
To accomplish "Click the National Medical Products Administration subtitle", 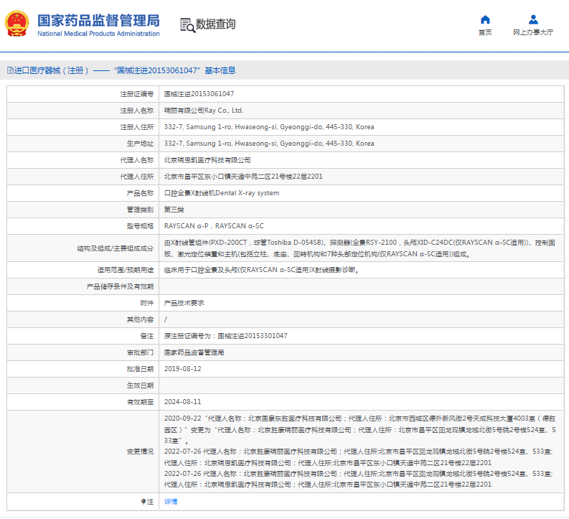I will (98, 34).
